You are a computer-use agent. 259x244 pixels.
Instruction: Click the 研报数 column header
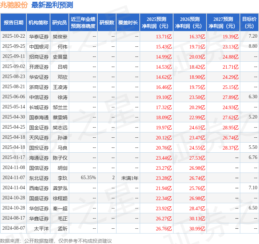(107, 23)
